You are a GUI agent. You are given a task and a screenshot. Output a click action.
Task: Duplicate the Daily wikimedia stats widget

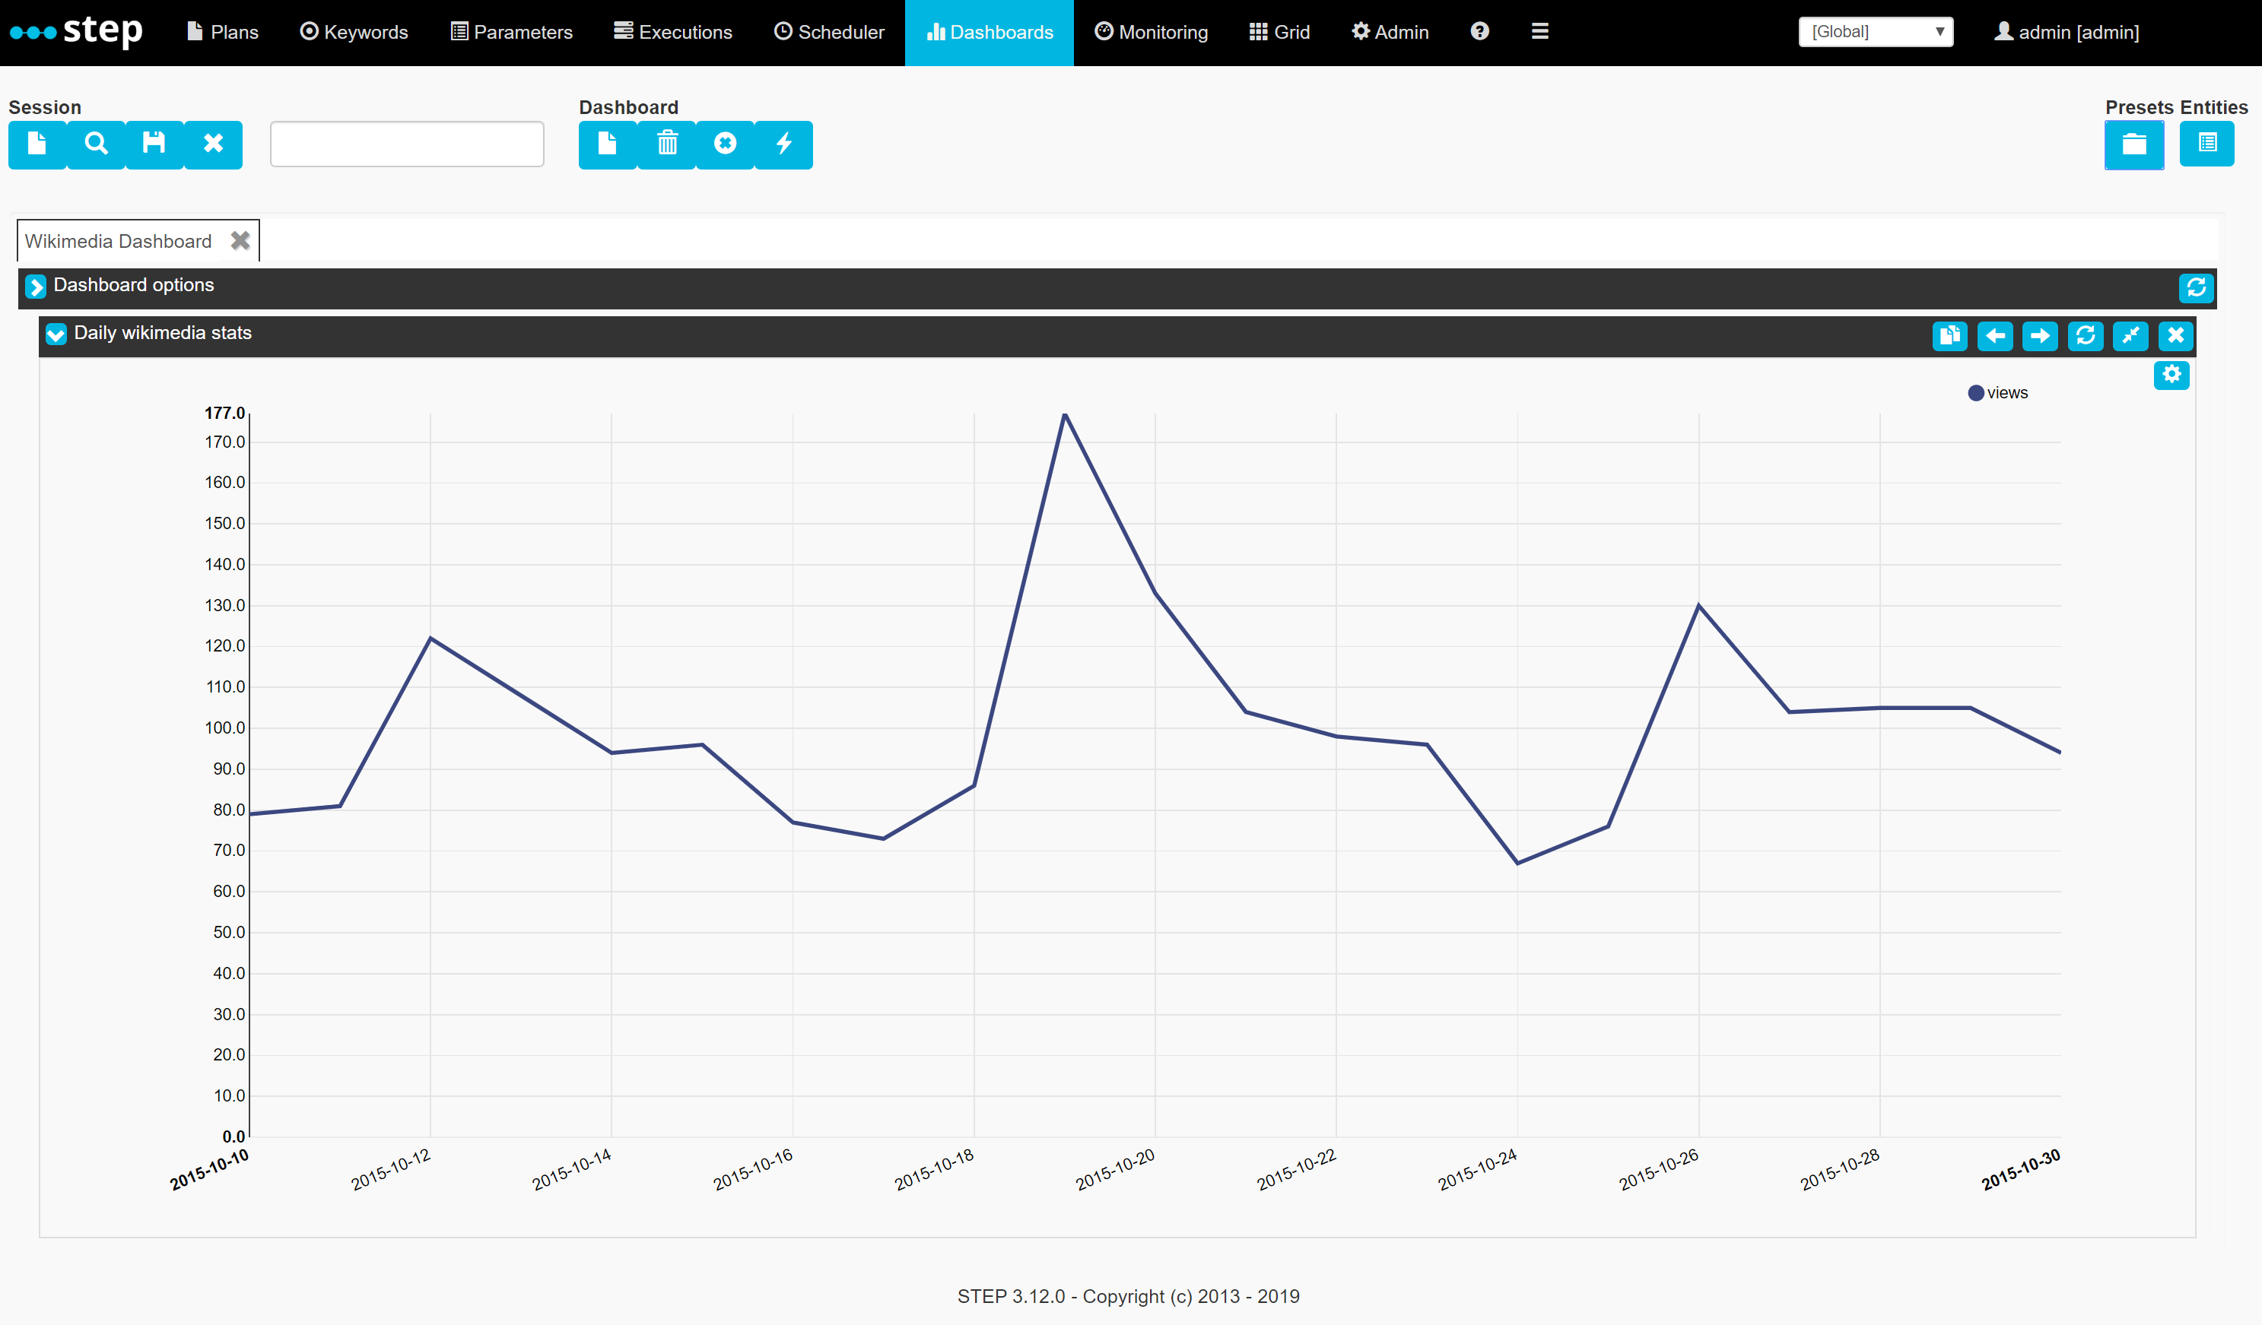[1949, 337]
